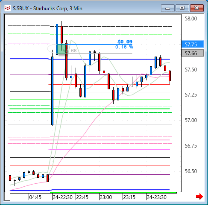Click the 56.50 price axis label
This screenshot has width=208, height=205.
click(191, 171)
